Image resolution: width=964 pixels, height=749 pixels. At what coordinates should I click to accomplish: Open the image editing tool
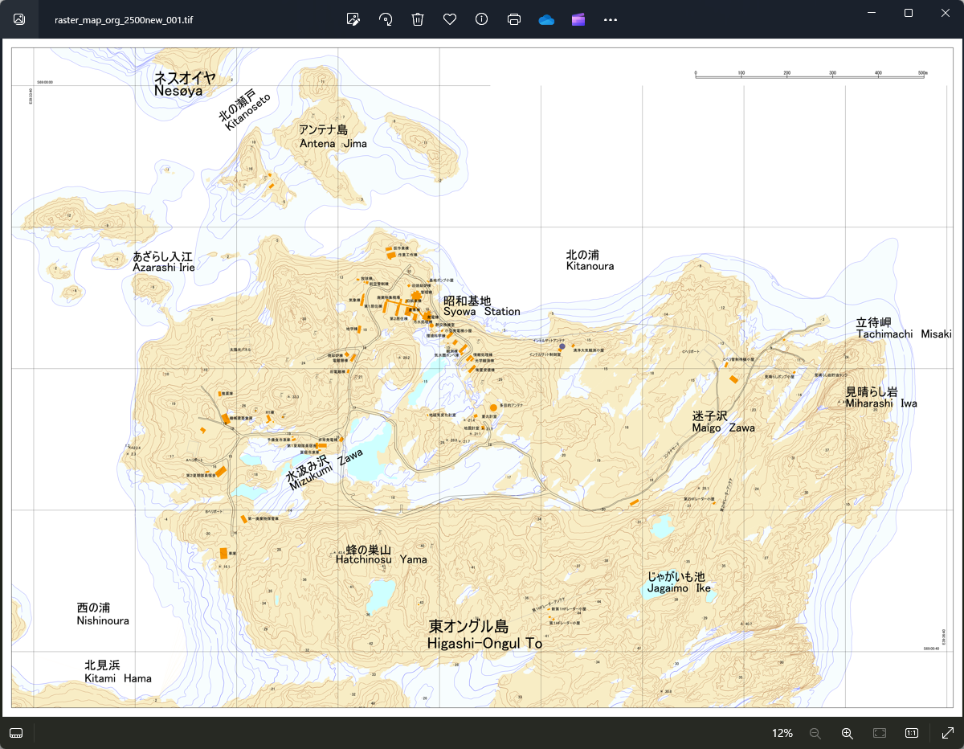(x=353, y=18)
